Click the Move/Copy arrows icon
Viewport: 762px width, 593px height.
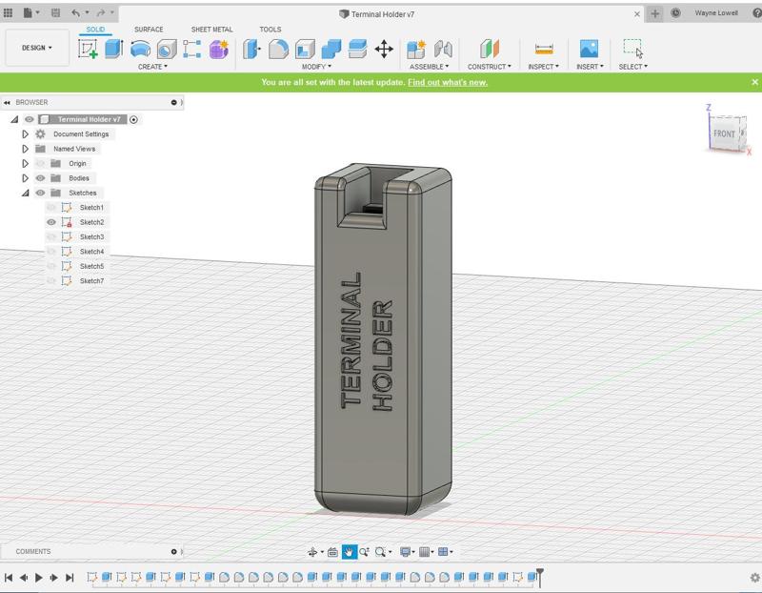point(384,49)
